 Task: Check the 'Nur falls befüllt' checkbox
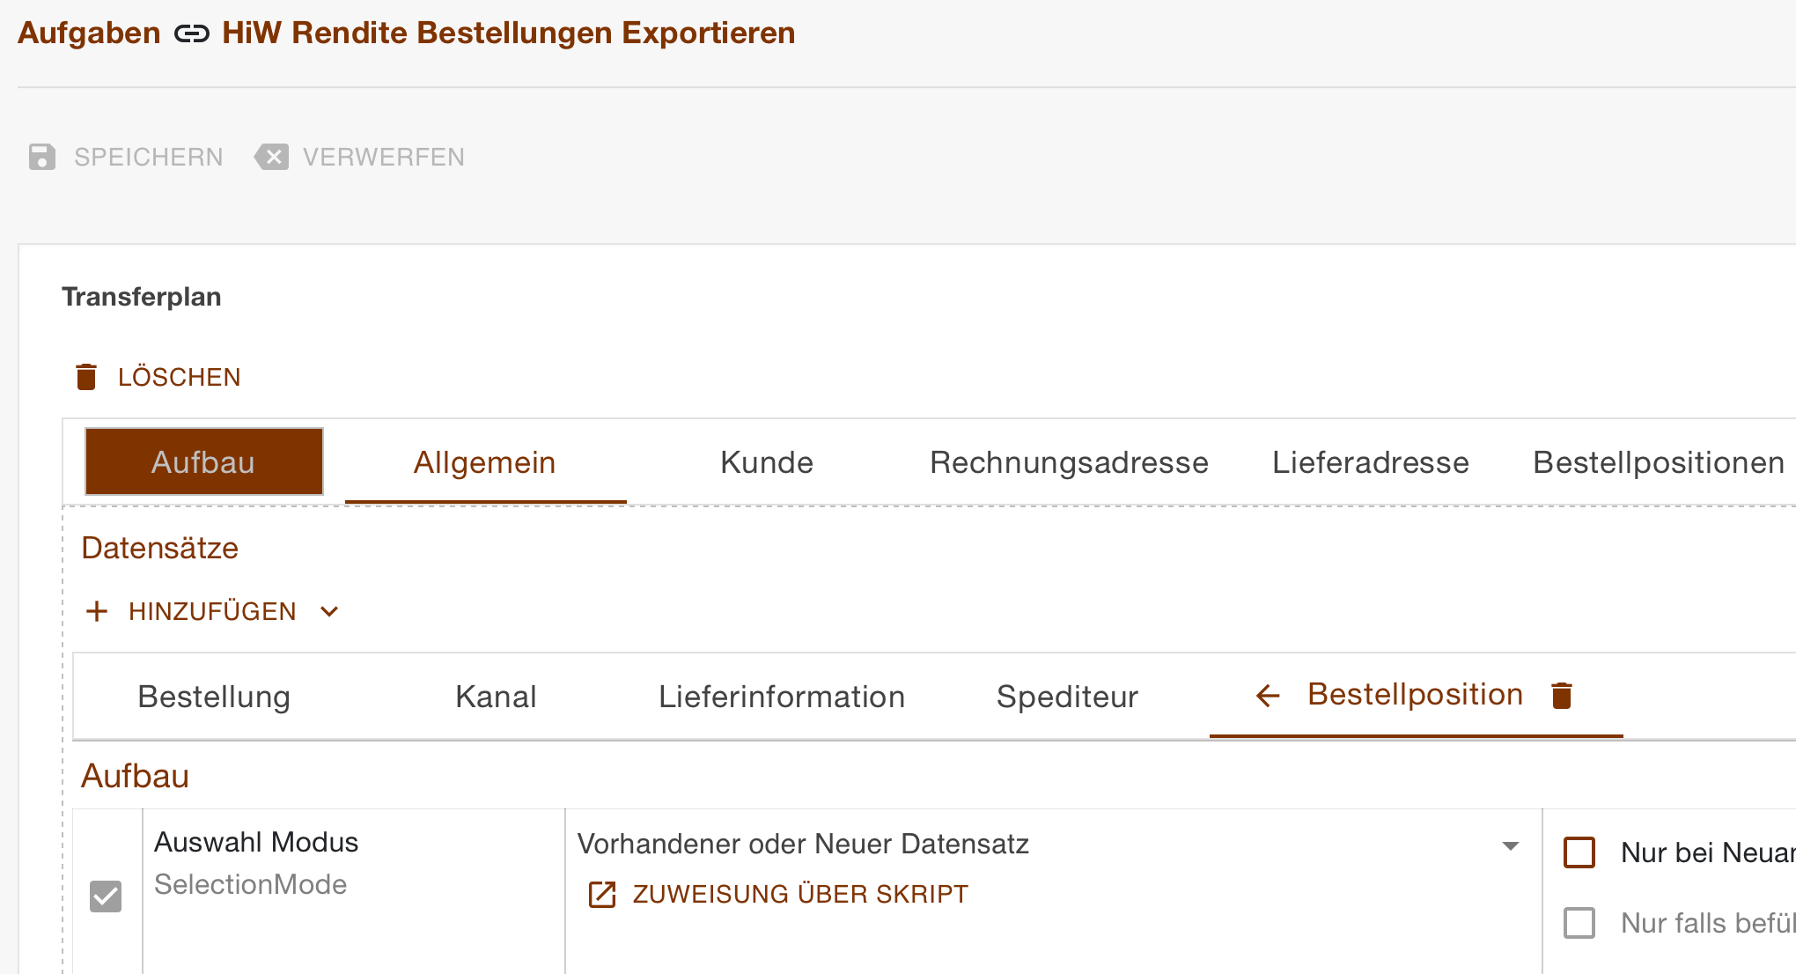click(1580, 923)
